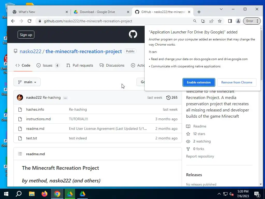The width and height of the screenshot is (265, 199).
Task: Reload the page with the refresh icon
Action: tap(30, 21)
